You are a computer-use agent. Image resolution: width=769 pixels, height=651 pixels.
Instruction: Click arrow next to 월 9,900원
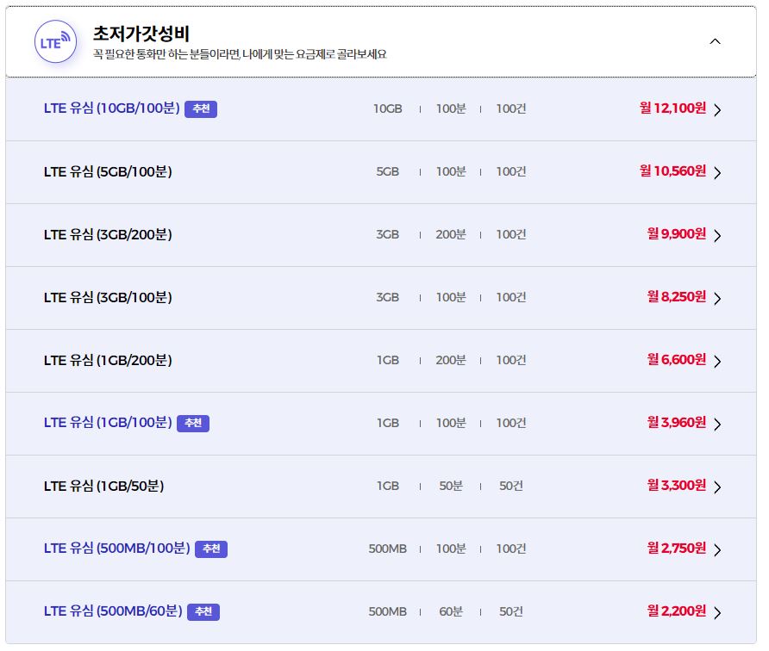point(717,236)
